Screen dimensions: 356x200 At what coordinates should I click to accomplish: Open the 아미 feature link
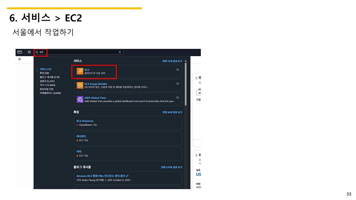[79, 151]
